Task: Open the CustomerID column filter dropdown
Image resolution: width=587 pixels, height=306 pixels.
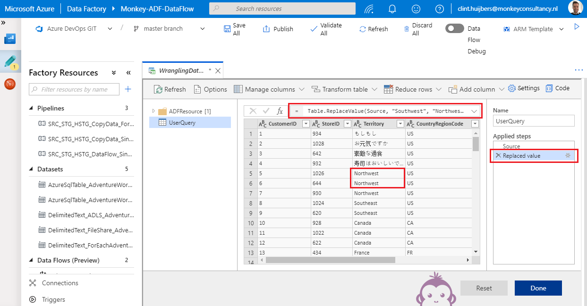Action: 306,124
